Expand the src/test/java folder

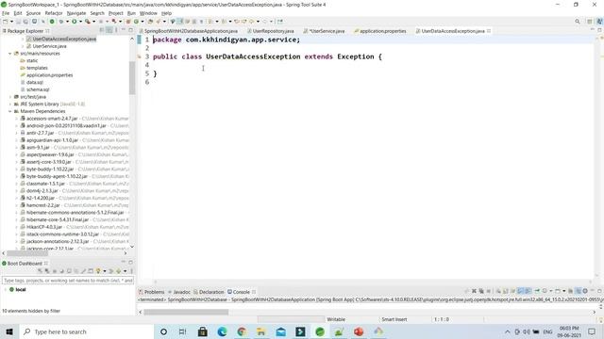pyautogui.click(x=10, y=97)
